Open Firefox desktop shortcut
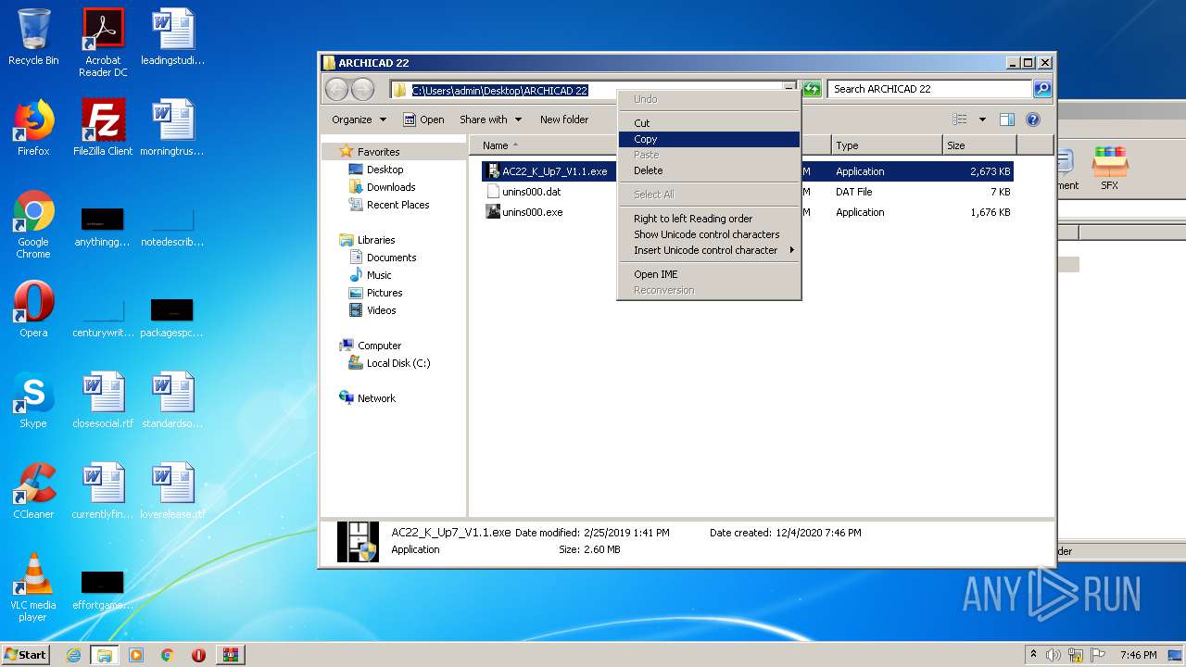The image size is (1186, 667). 33,128
